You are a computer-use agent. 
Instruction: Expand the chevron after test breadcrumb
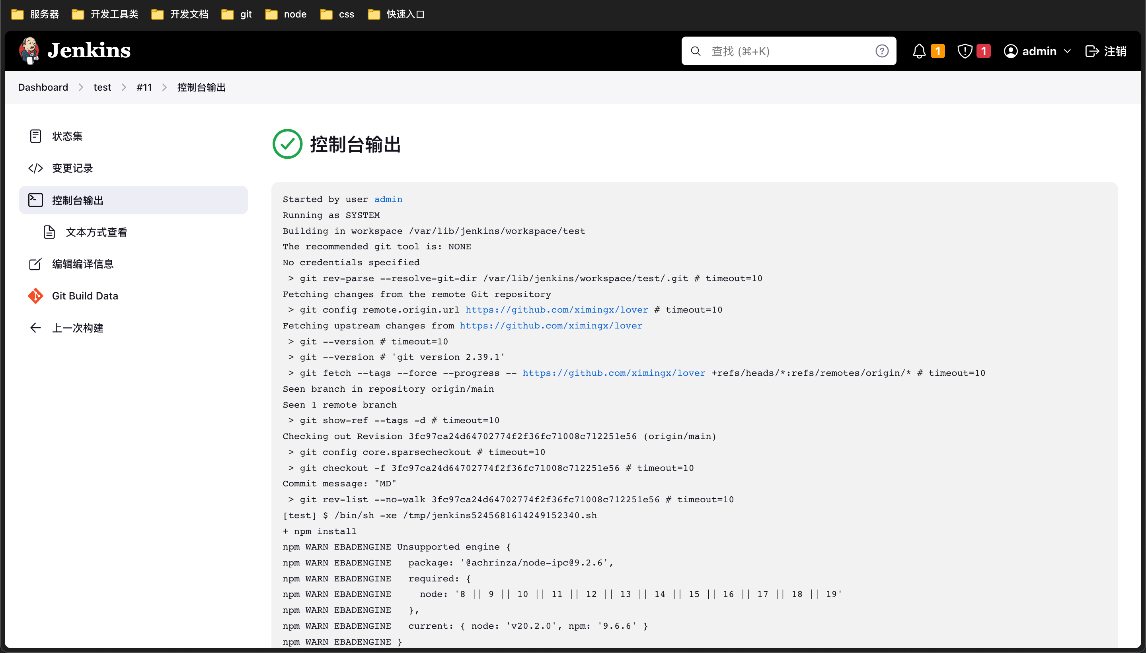(x=124, y=87)
